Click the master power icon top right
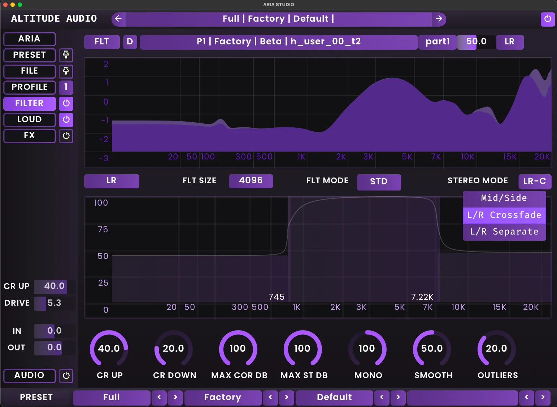Screen dimensions: 557x407 [x=548, y=19]
